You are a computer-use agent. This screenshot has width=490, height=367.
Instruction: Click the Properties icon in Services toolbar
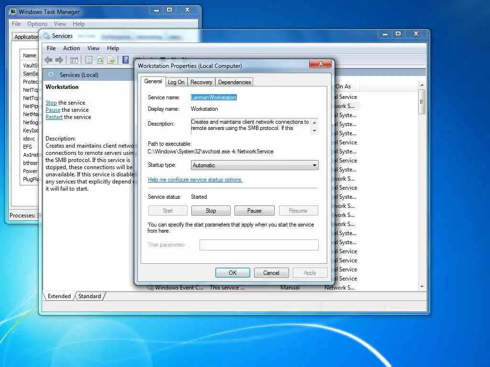(x=89, y=60)
